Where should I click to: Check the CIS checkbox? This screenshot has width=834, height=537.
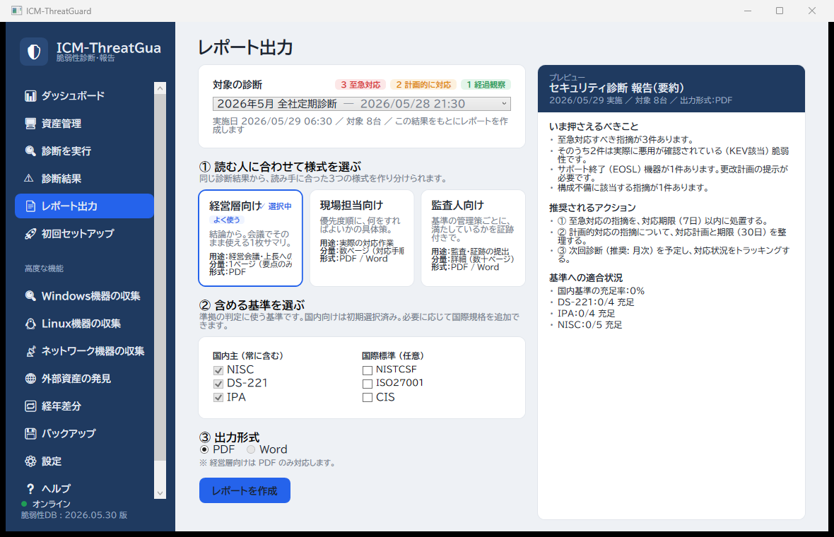pos(367,398)
